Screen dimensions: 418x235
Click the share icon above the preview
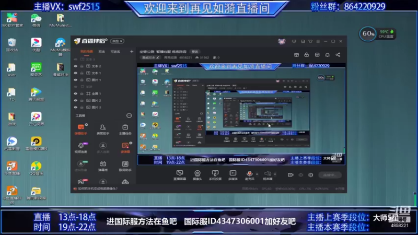pos(338,55)
